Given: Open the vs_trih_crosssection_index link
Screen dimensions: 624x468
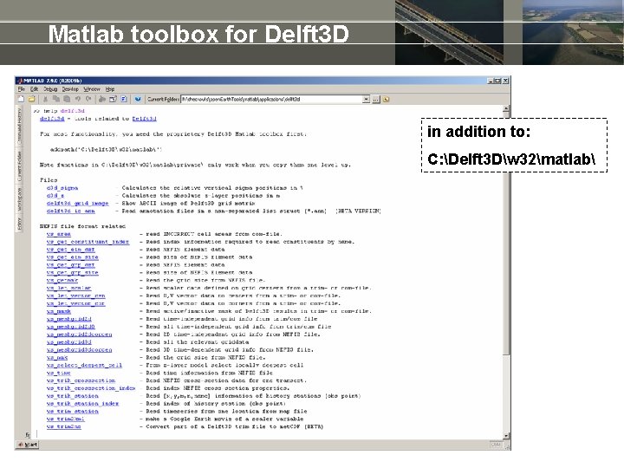Looking at the screenshot, I should coord(91,388).
